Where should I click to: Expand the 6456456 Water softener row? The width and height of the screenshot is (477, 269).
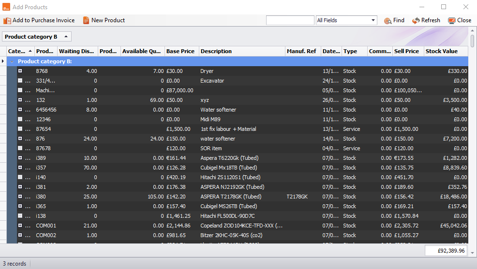tap(20, 110)
